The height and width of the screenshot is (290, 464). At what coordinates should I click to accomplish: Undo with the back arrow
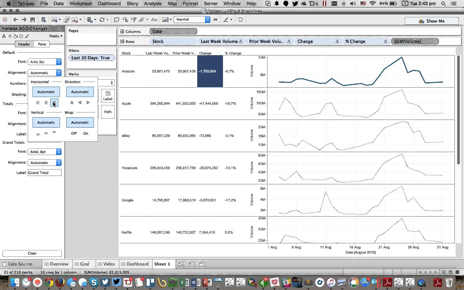click(15, 20)
